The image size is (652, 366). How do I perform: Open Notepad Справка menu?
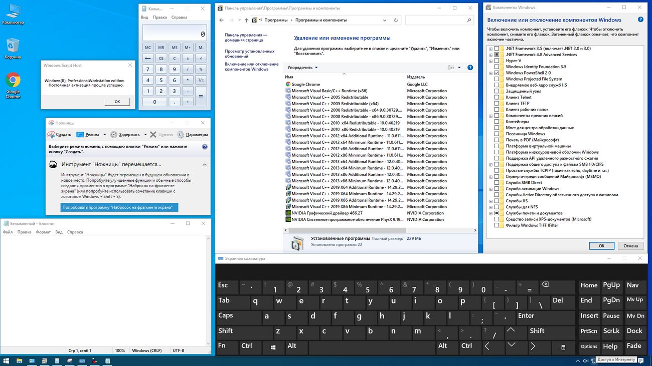75,232
